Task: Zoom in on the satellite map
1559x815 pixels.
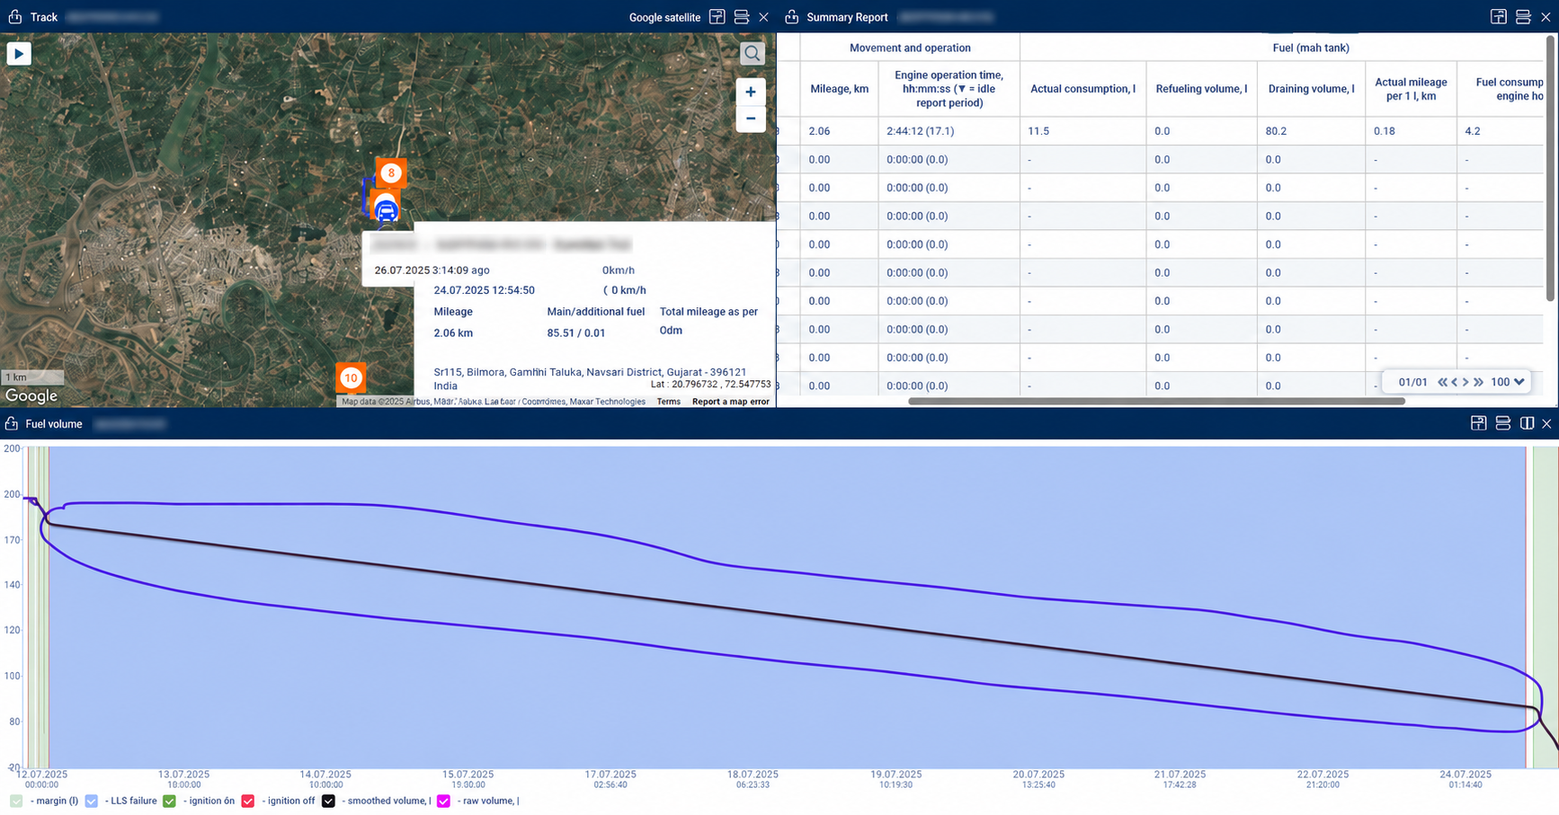Action: (751, 92)
